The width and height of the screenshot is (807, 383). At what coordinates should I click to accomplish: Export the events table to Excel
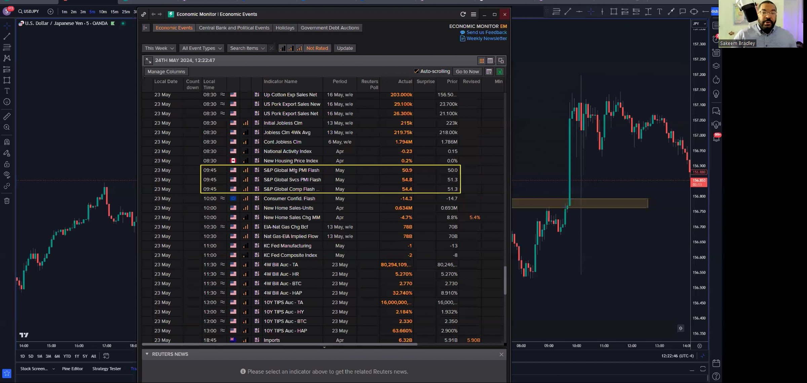pos(500,72)
